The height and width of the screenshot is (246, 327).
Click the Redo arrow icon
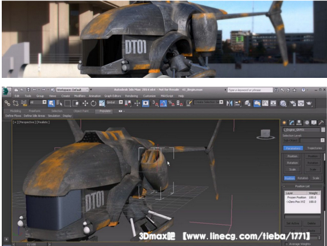[43, 90]
